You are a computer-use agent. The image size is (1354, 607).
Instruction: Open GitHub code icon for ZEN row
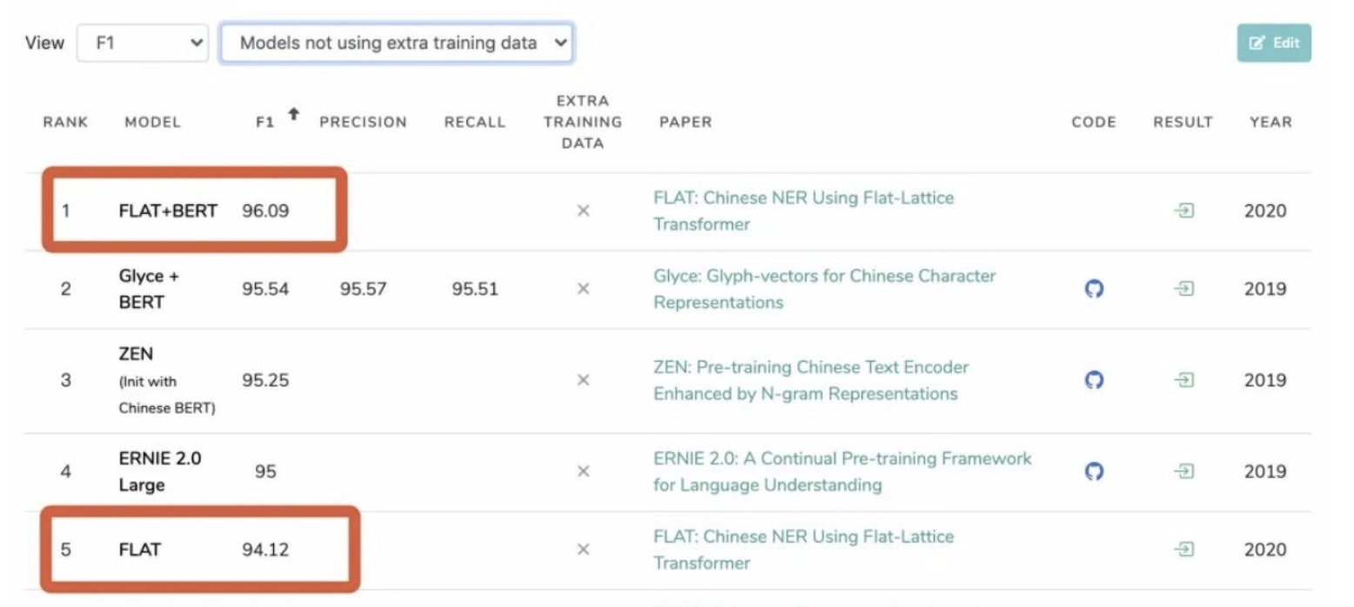pyautogui.click(x=1094, y=380)
